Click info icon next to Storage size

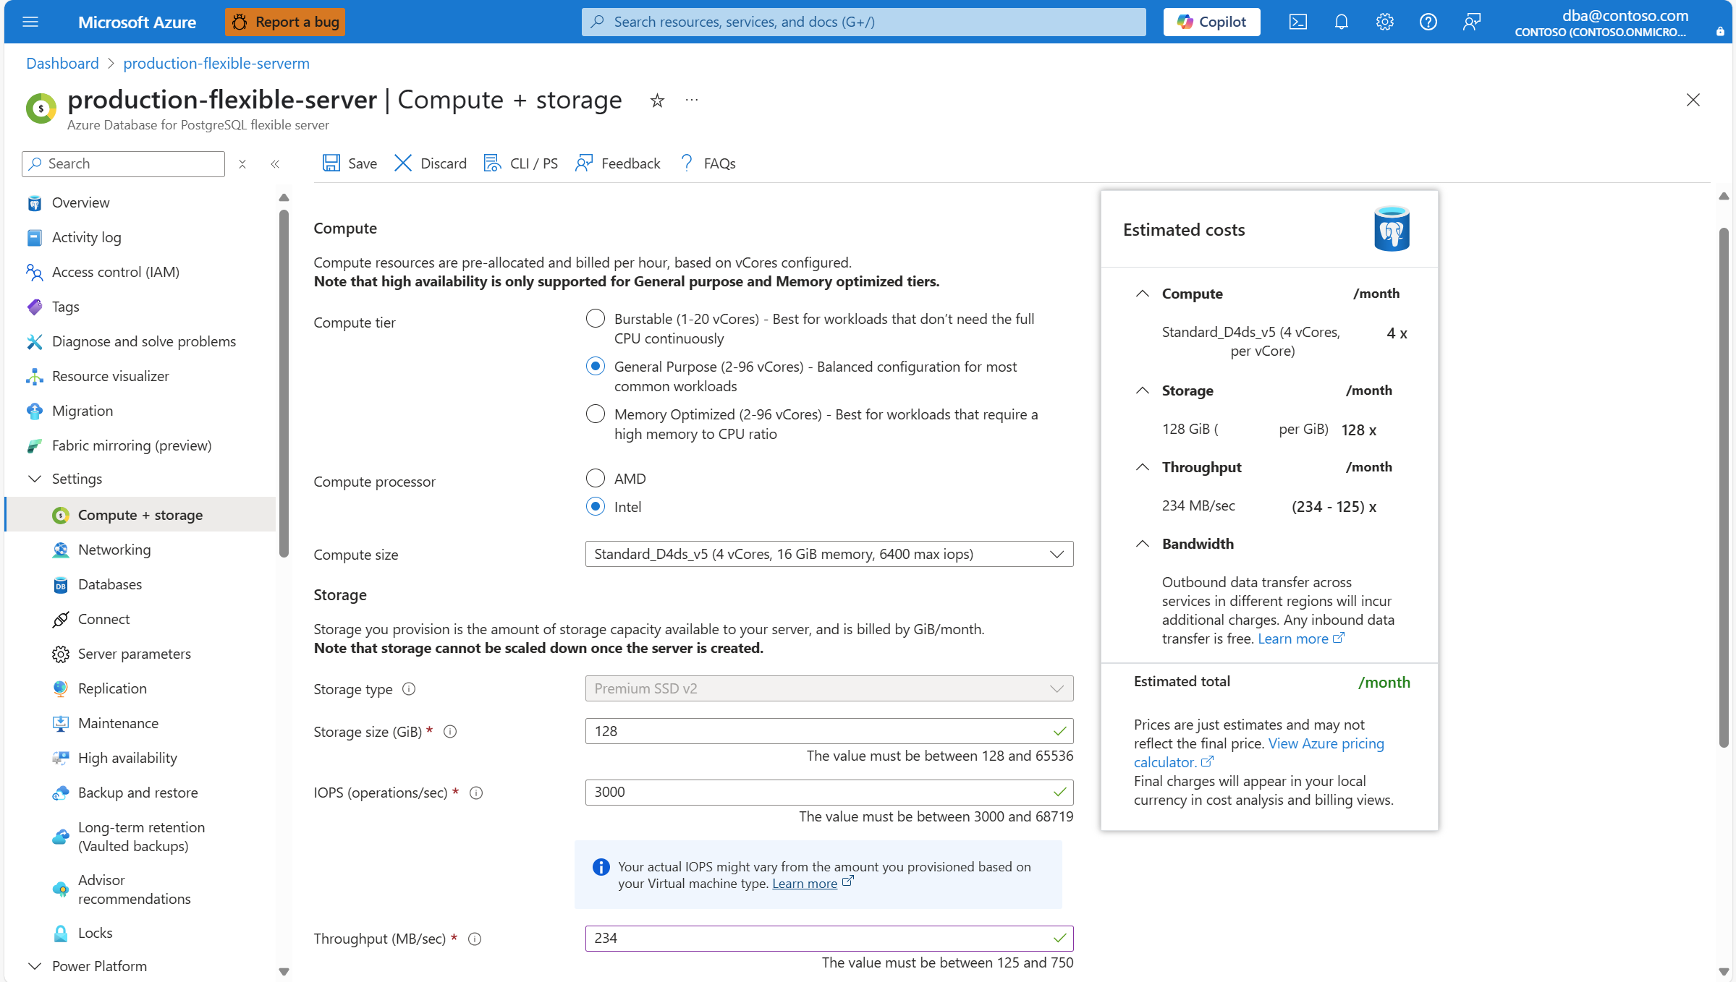450,732
